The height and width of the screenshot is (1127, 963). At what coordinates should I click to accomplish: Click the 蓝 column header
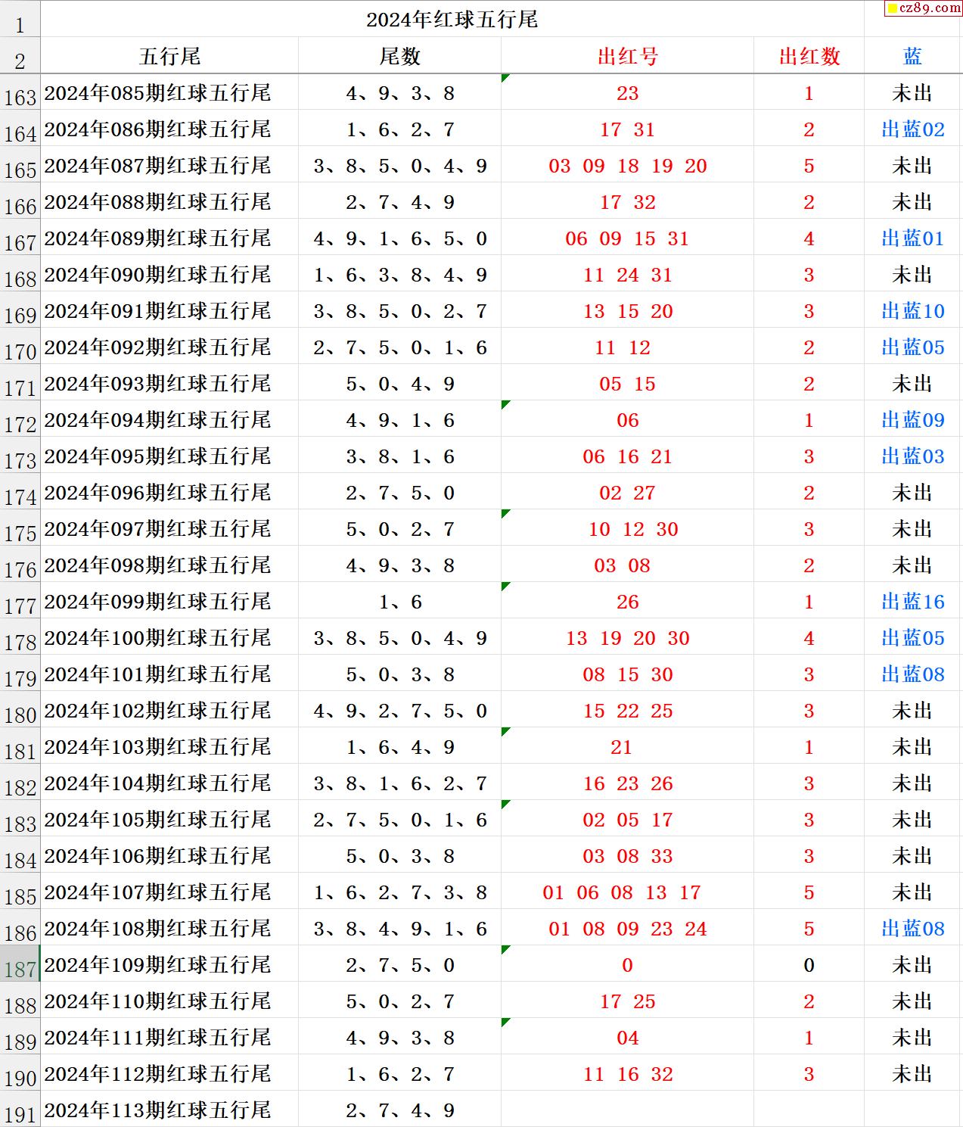point(912,56)
